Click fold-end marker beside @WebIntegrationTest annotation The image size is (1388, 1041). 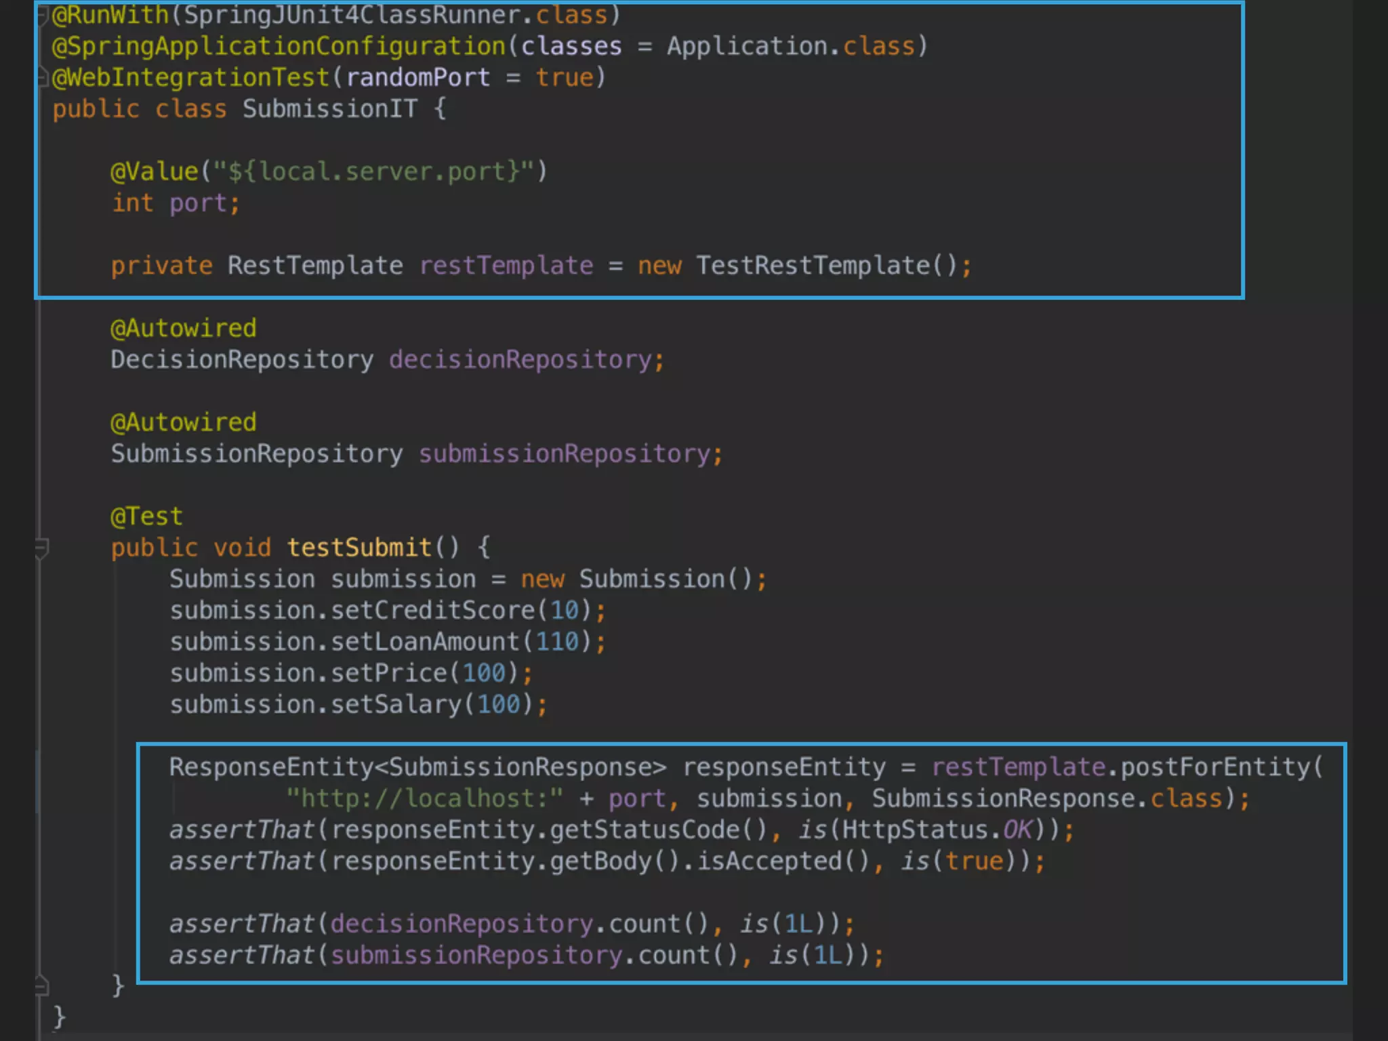42,77
